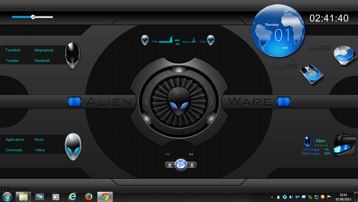Open the network connection tray icon
The image size is (358, 202).
click(316, 197)
